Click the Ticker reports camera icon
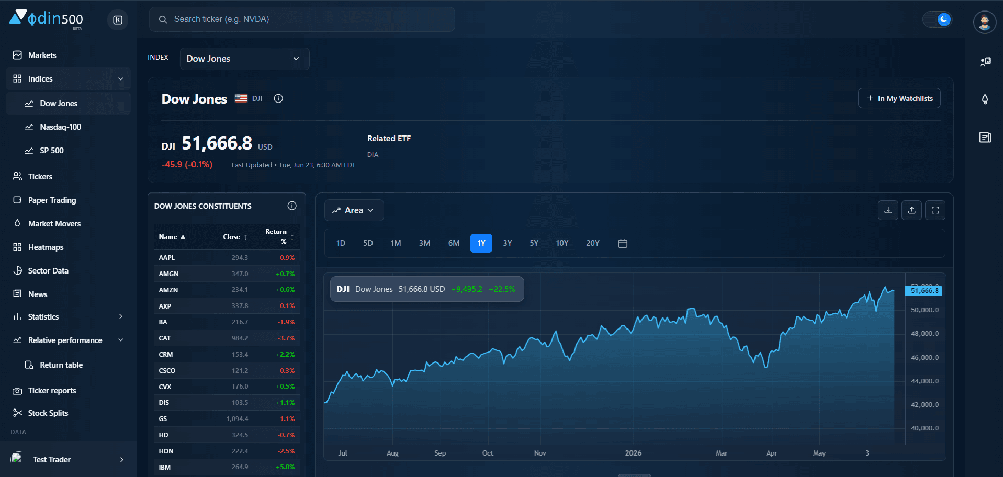 (x=17, y=391)
